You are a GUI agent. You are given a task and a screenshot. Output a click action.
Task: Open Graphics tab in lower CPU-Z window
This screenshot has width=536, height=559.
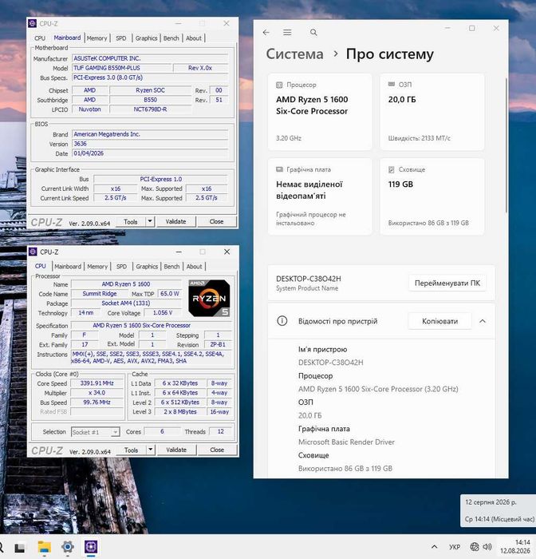pos(147,266)
